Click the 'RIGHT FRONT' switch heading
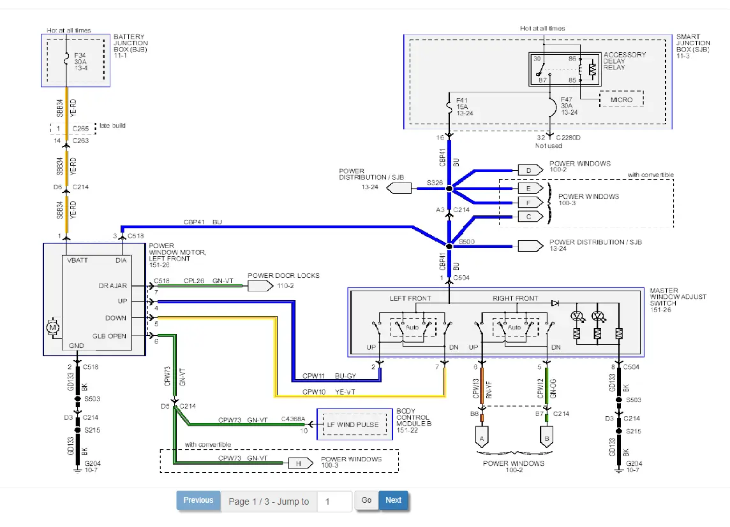 tap(516, 298)
